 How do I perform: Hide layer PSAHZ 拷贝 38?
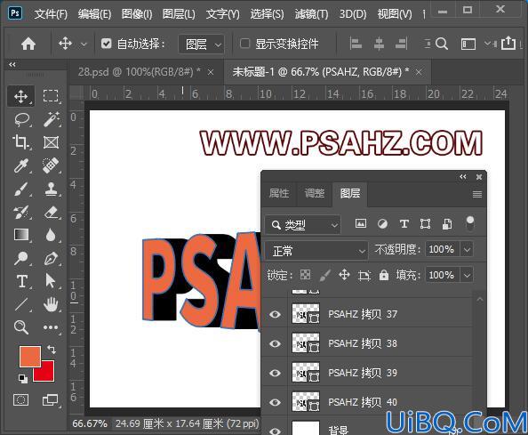point(276,343)
